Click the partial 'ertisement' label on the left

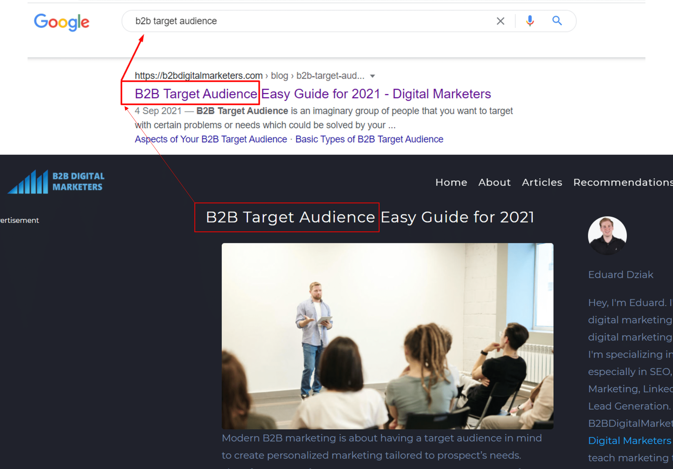pos(19,220)
